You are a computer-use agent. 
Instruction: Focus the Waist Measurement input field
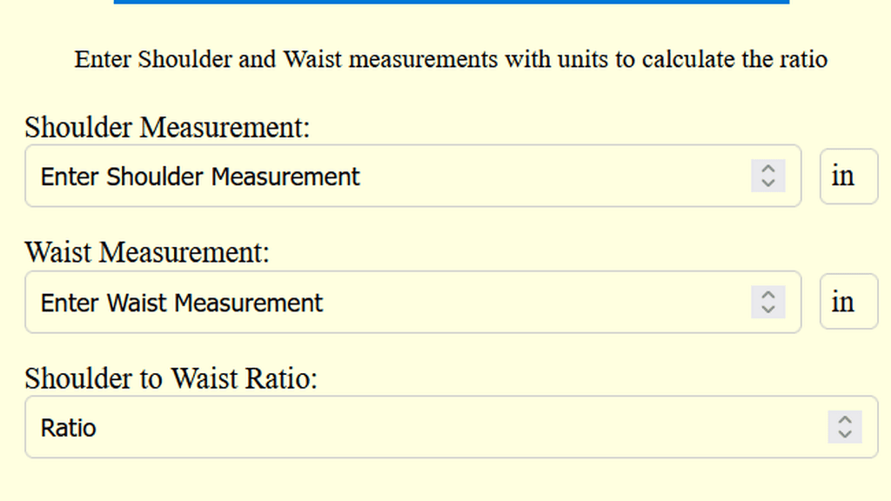point(522,302)
